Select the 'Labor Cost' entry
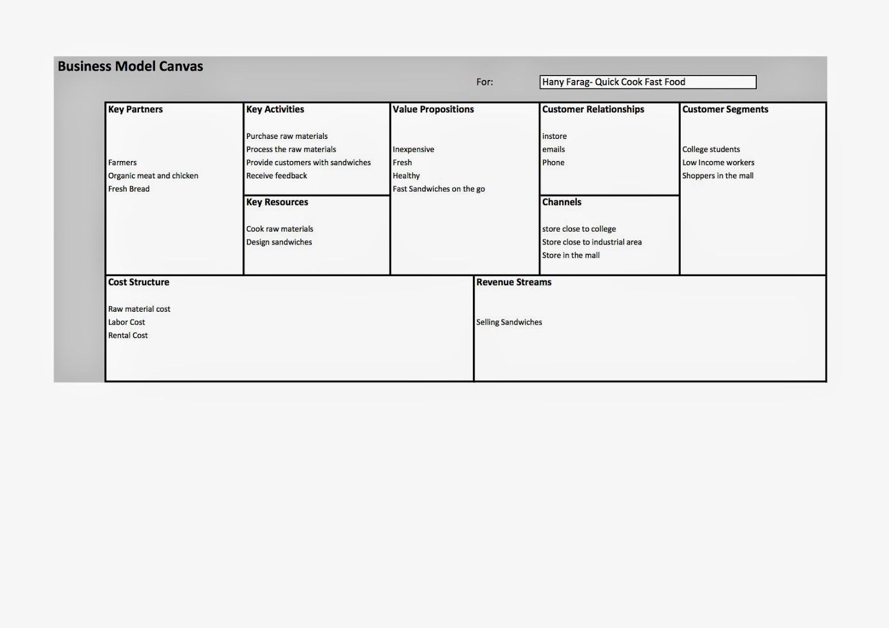 [x=127, y=322]
